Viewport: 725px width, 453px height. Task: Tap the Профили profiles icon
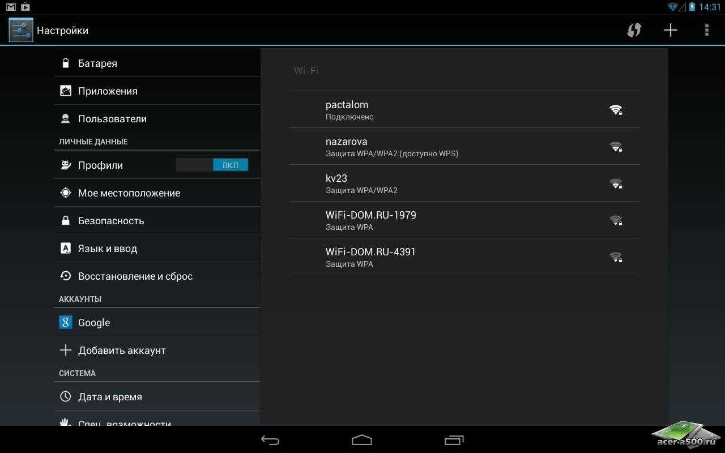(x=66, y=165)
